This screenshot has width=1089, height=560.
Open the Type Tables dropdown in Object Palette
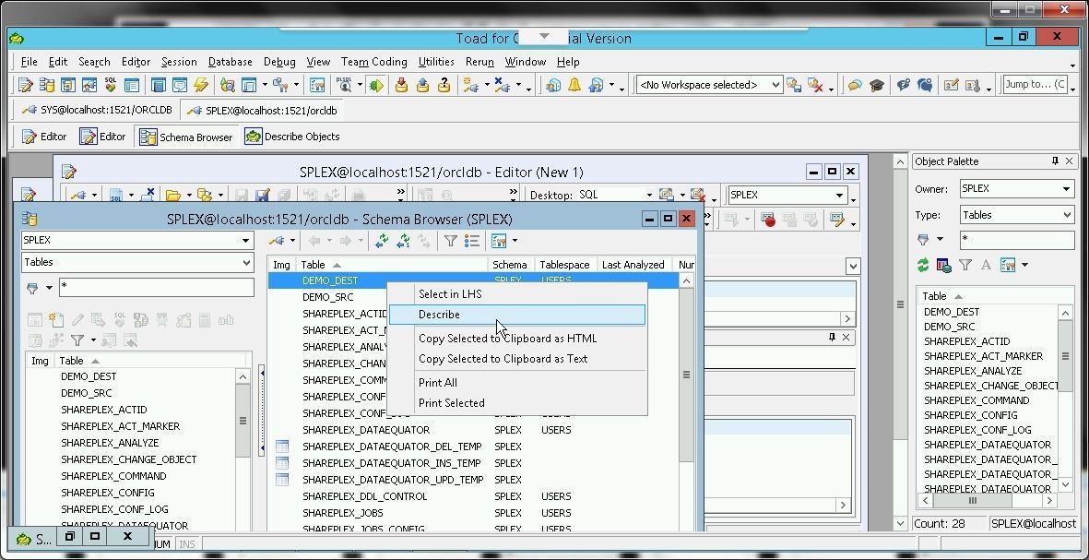point(1068,215)
